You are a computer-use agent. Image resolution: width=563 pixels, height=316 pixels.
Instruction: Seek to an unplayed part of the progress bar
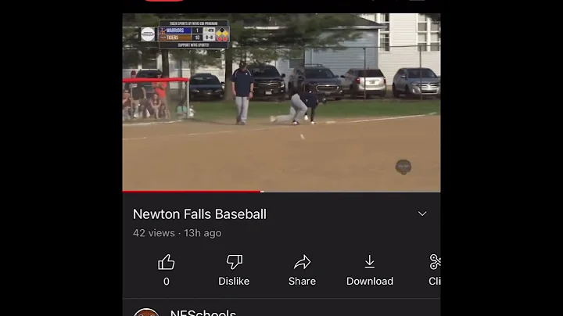pos(352,192)
